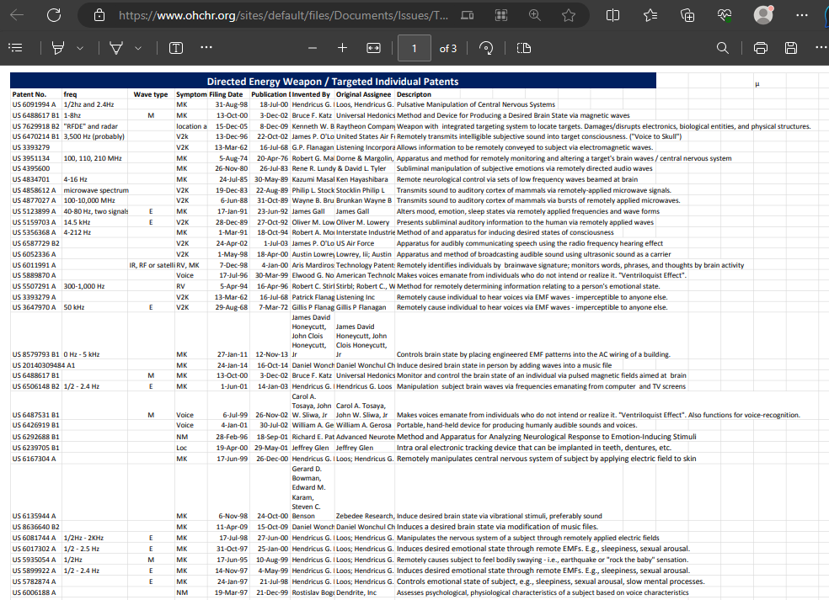Open browser Settings and more menu

coord(802,15)
